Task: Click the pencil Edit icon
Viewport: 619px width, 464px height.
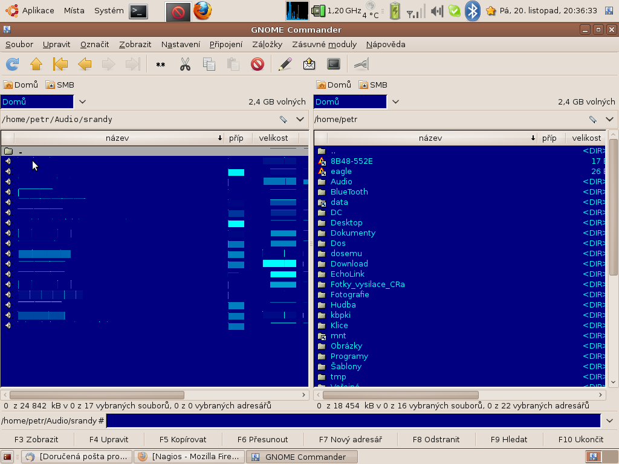Action: pos(285,64)
